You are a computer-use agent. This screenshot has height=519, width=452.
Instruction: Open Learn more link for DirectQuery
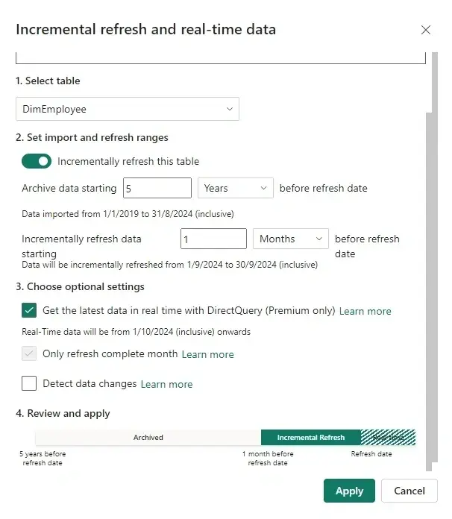coord(365,311)
